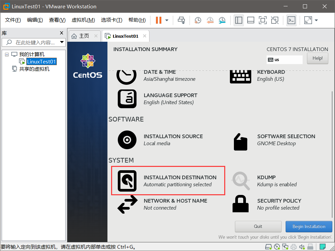The width and height of the screenshot is (335, 251).
Task: Click the VMware Workstation title bar icon
Action: pyautogui.click(x=6, y=6)
